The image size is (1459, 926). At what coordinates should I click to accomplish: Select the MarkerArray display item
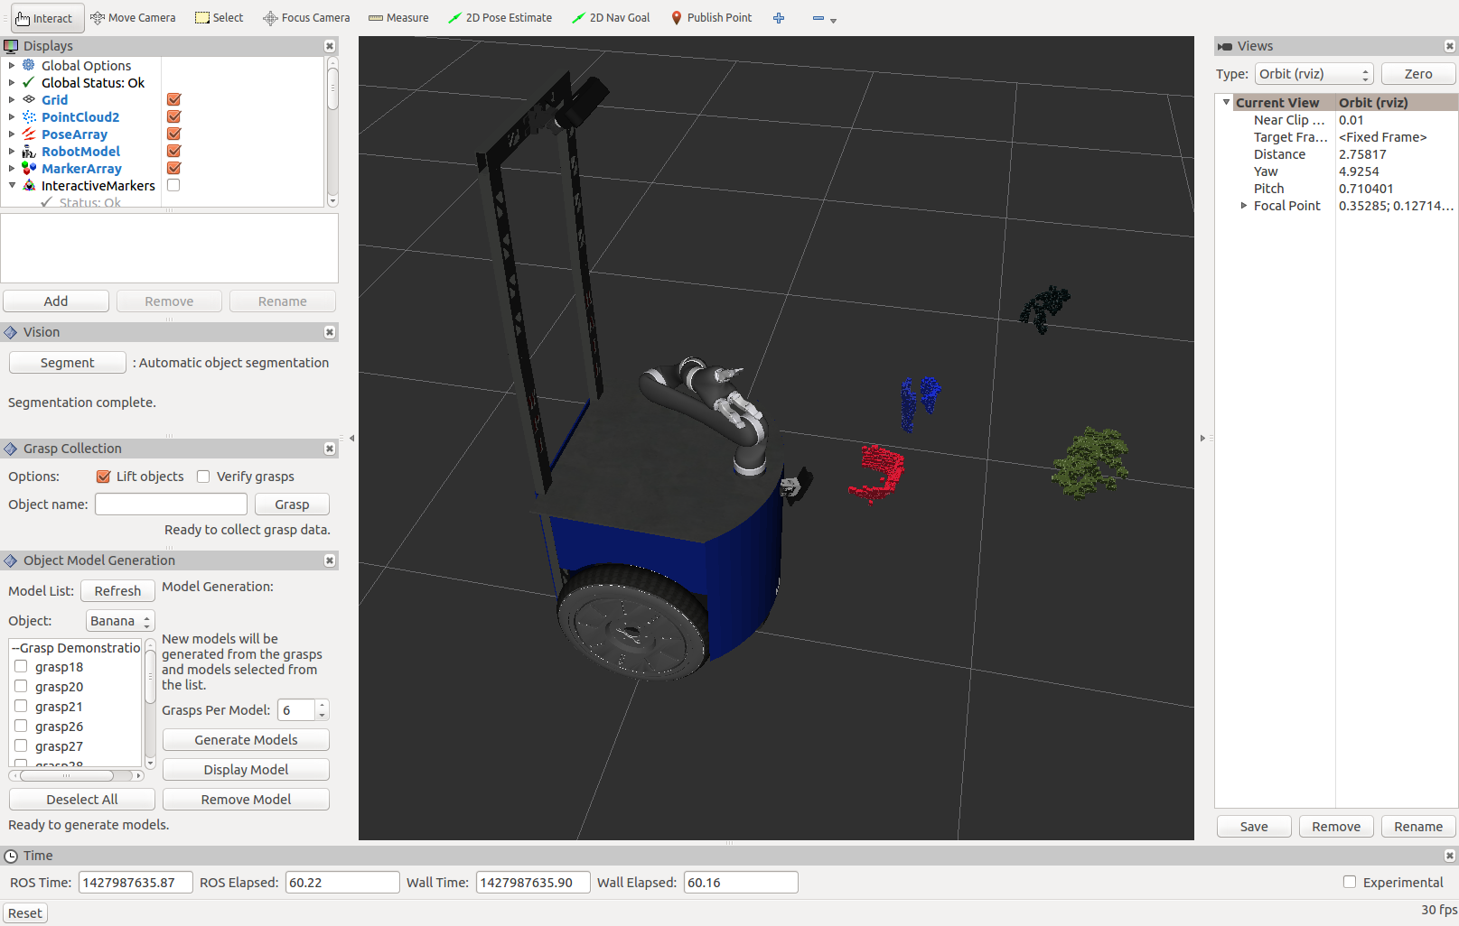81,169
